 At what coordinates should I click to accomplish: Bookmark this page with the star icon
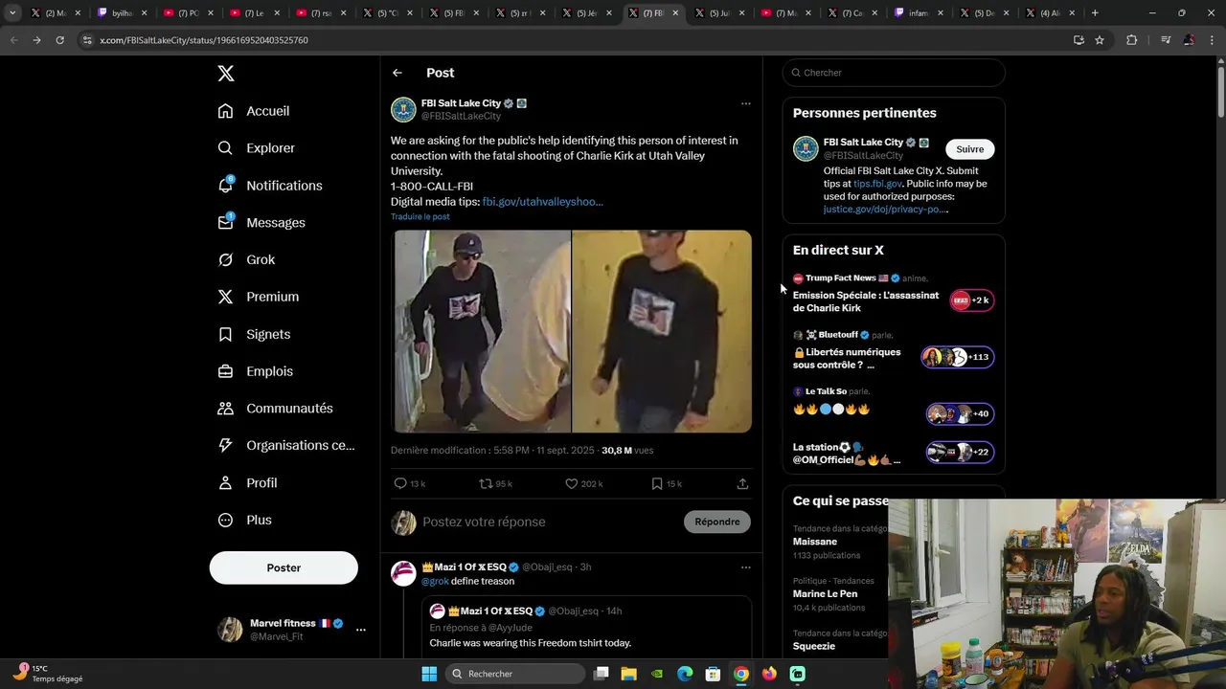coord(1100,40)
